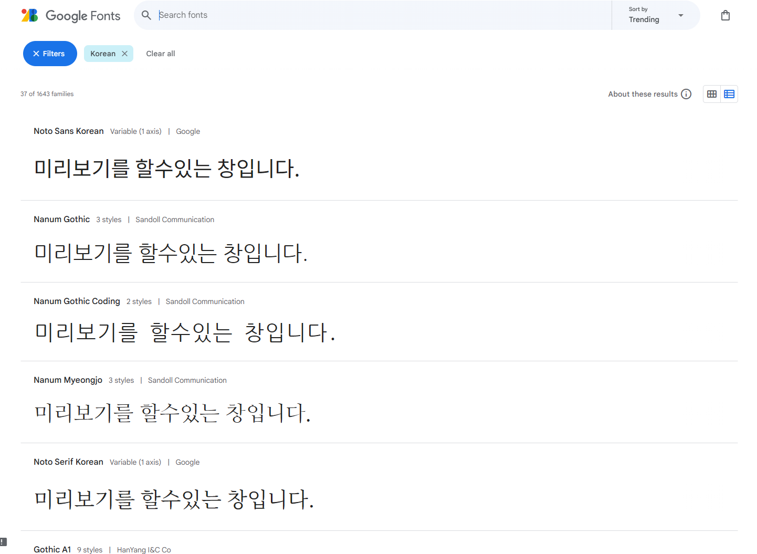
Task: Click 'Google' designer of Noto Serif Korean
Action: pyautogui.click(x=187, y=462)
